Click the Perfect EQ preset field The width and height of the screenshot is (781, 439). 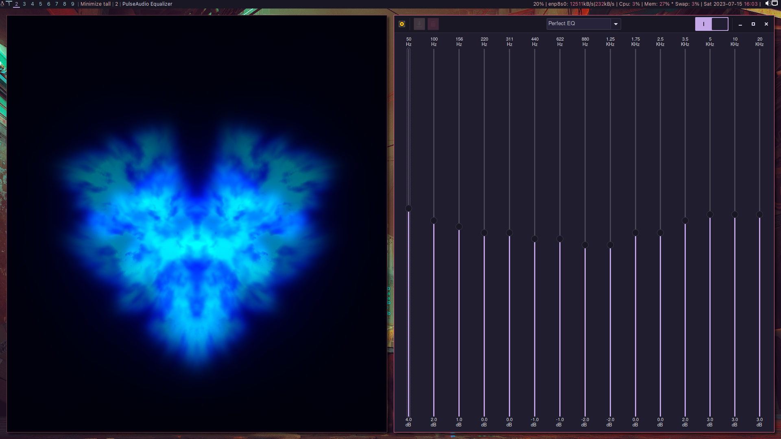578,24
